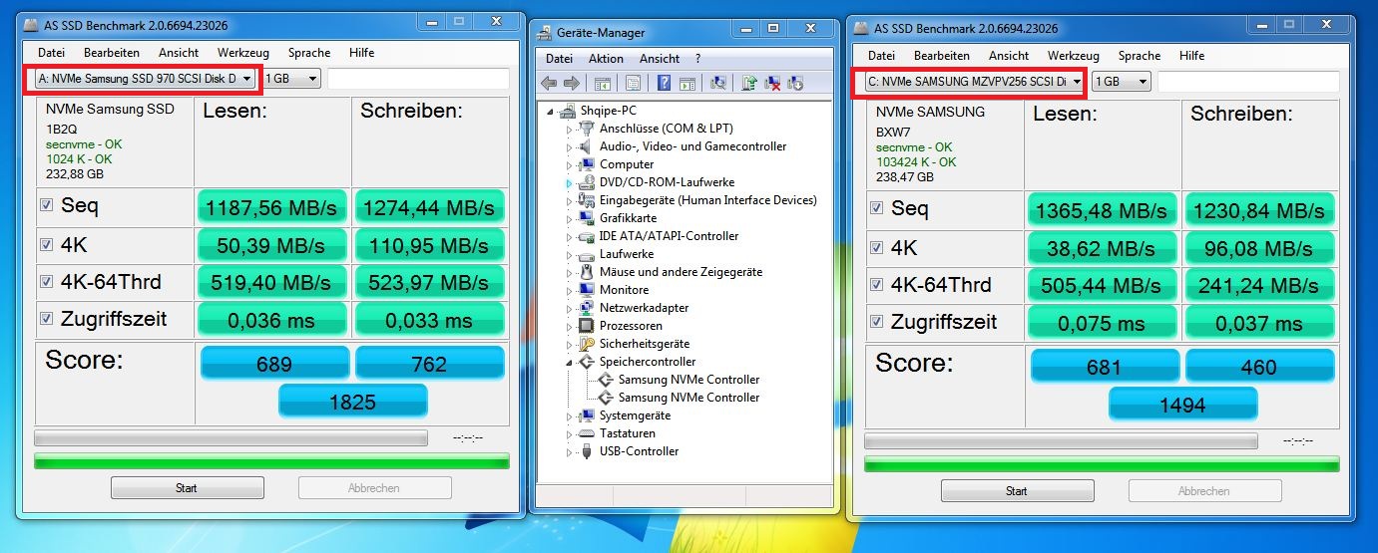Click the Forward arrow in Geräte-Manager toolbar

(x=571, y=84)
